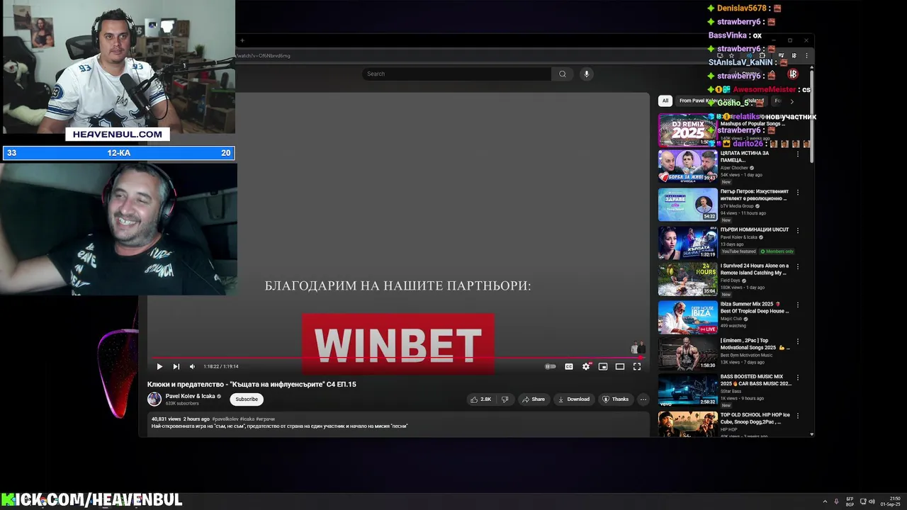Click chat username Denislav5678

click(741, 8)
